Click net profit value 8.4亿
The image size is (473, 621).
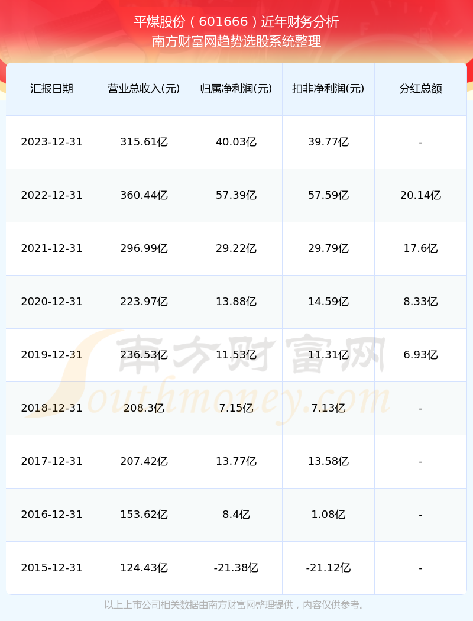tap(237, 515)
